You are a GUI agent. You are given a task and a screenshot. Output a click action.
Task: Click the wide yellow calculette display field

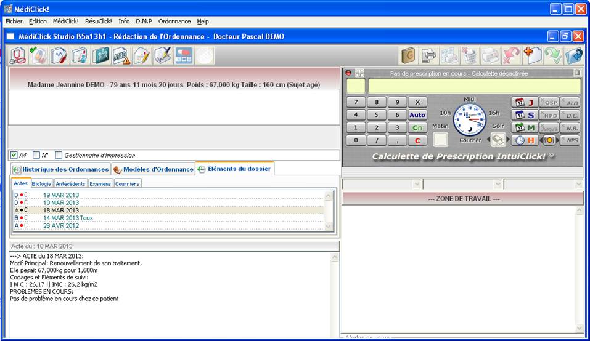(475, 86)
